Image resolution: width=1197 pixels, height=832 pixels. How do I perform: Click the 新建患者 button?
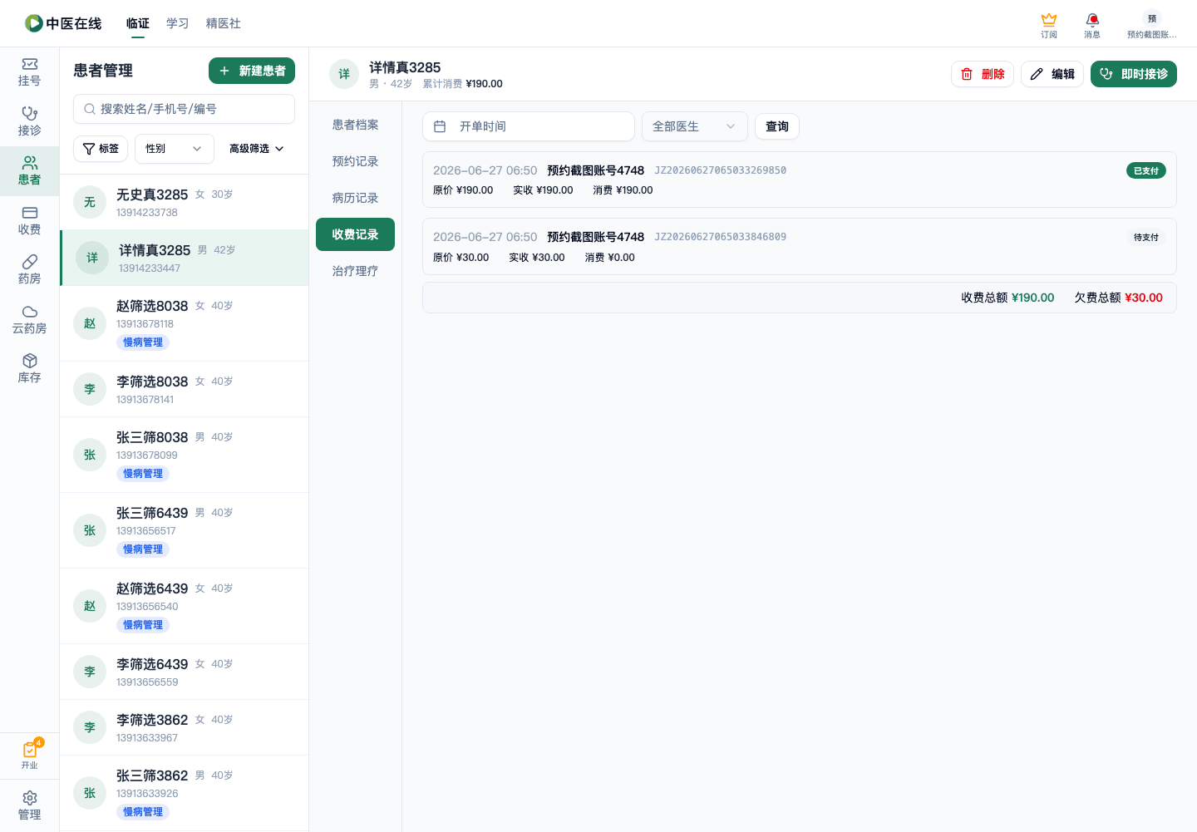(252, 71)
